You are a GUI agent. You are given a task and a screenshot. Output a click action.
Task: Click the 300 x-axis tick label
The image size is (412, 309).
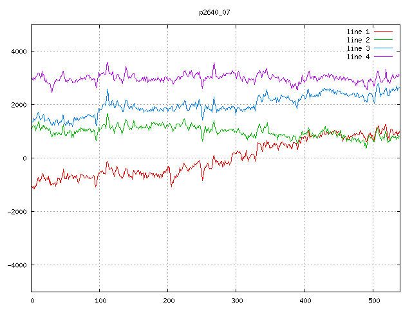[x=236, y=300]
